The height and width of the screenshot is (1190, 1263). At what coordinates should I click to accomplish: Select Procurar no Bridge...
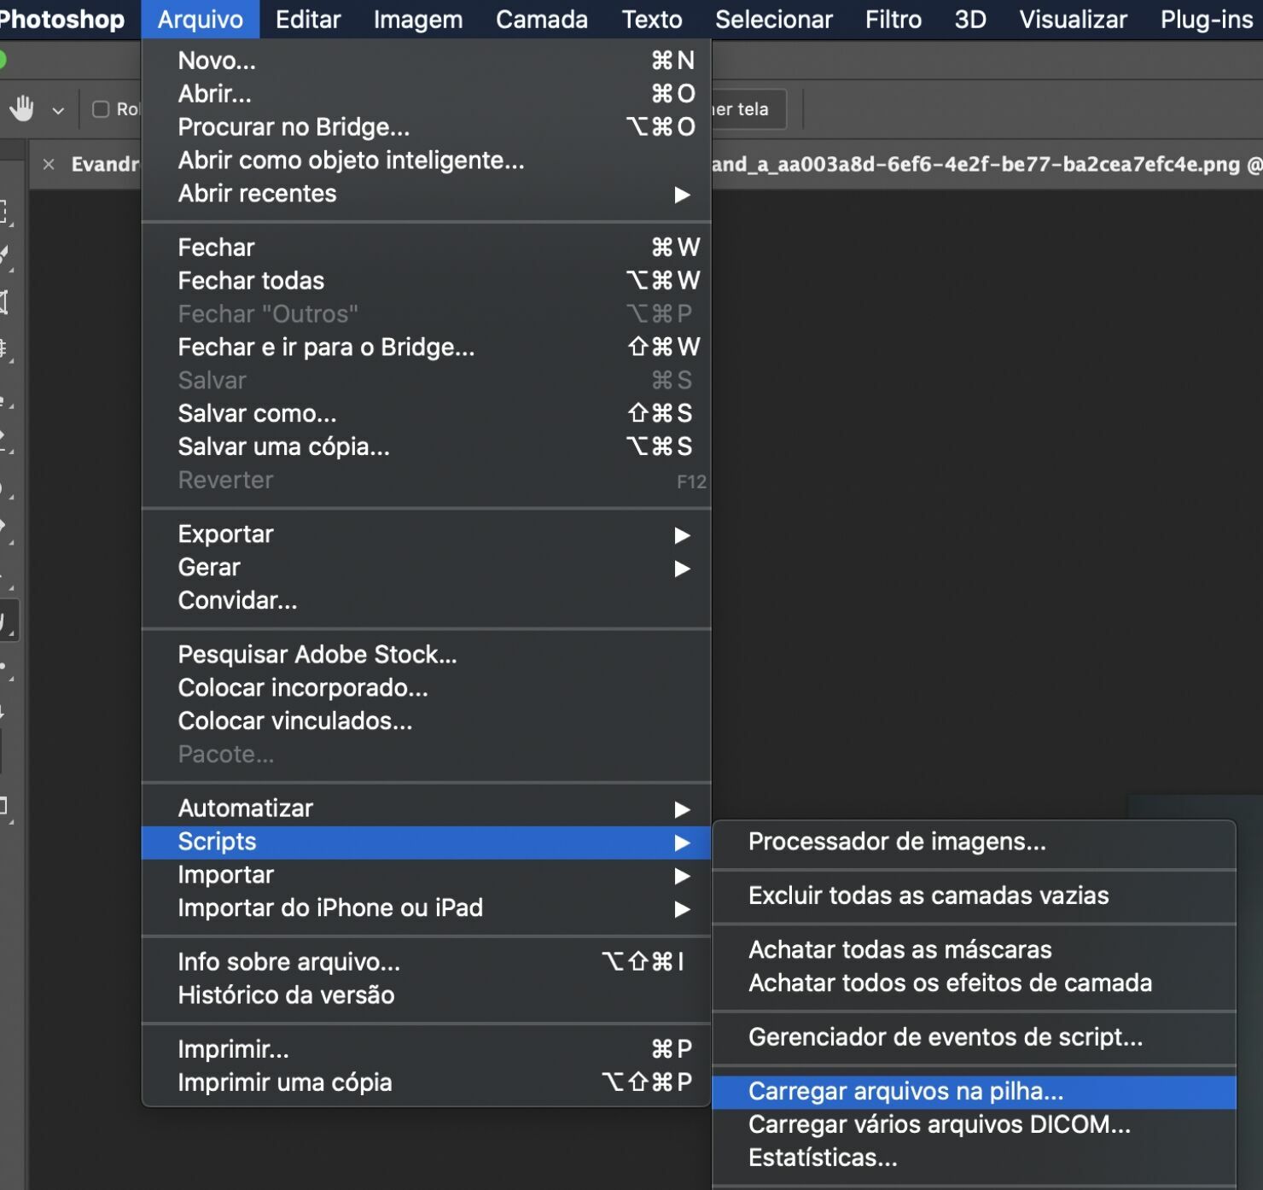pos(426,127)
